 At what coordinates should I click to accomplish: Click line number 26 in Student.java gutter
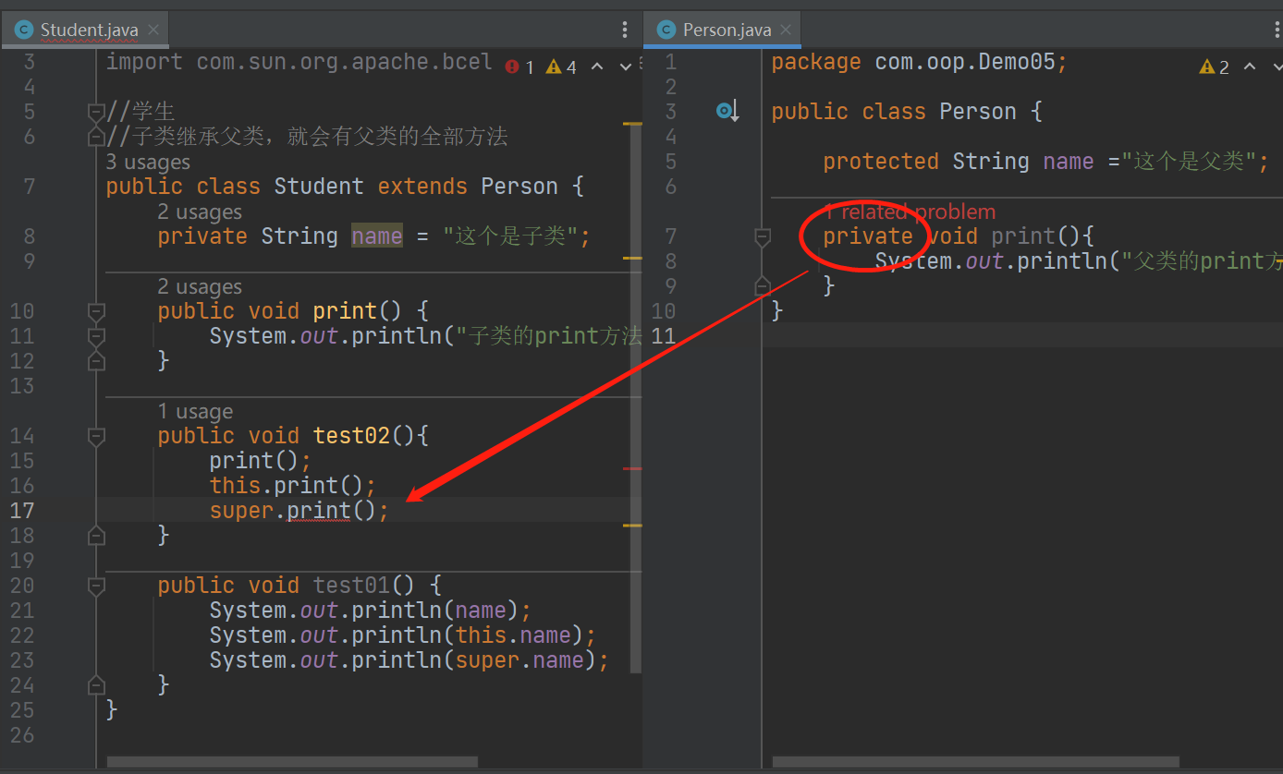tap(22, 735)
